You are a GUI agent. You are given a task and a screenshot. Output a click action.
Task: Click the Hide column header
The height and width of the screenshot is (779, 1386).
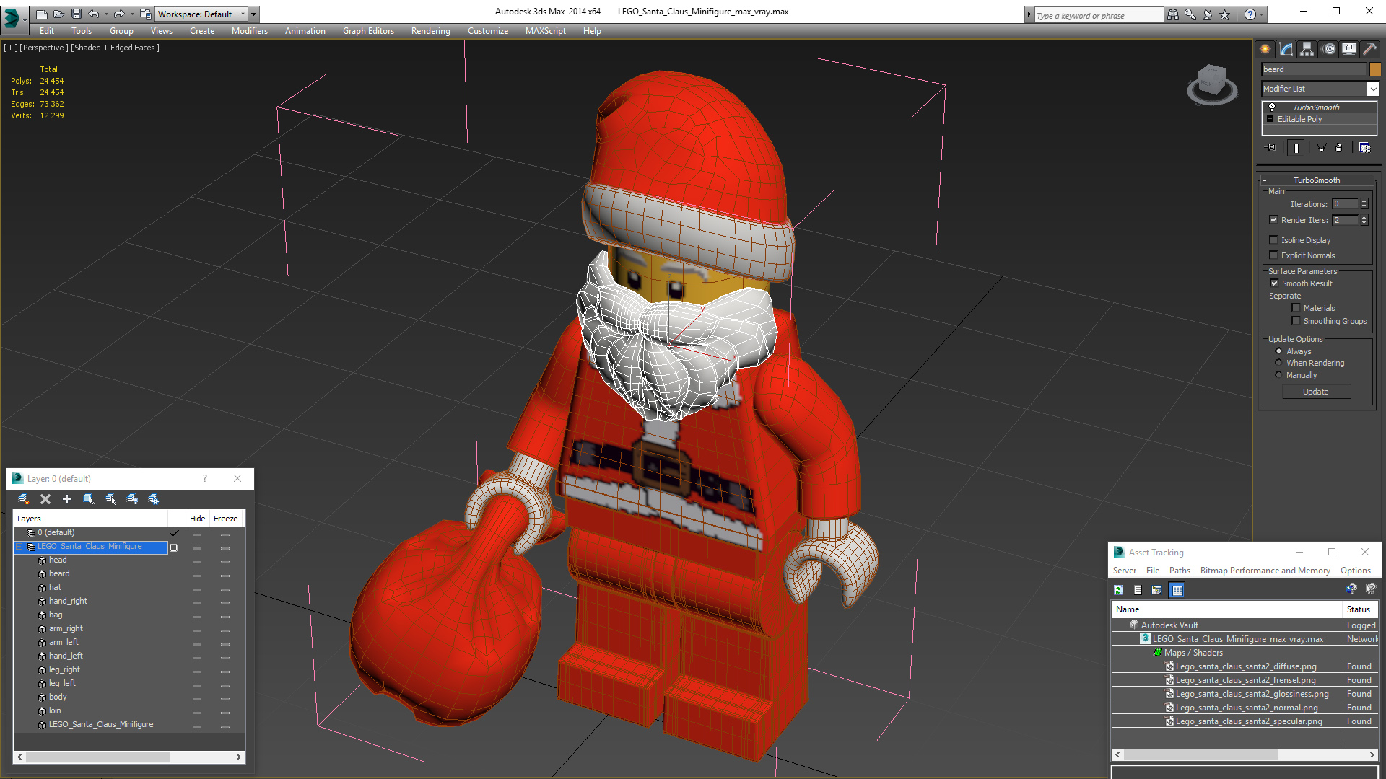point(197,519)
